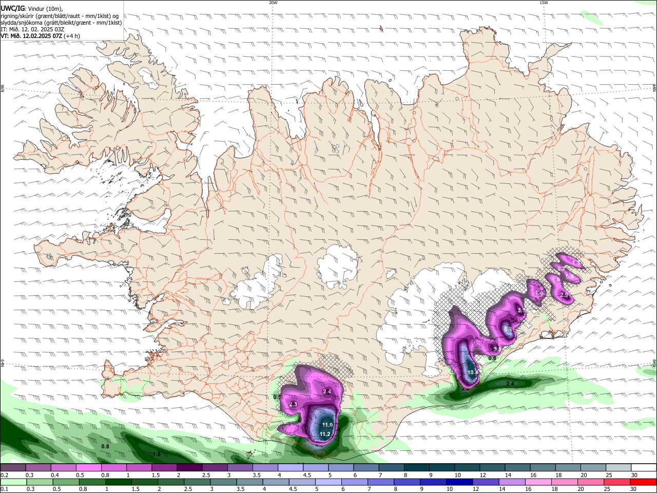
Task: Pick the bright magenta 0.5–0.8 snow legend swatch
Action: [x=88, y=468]
